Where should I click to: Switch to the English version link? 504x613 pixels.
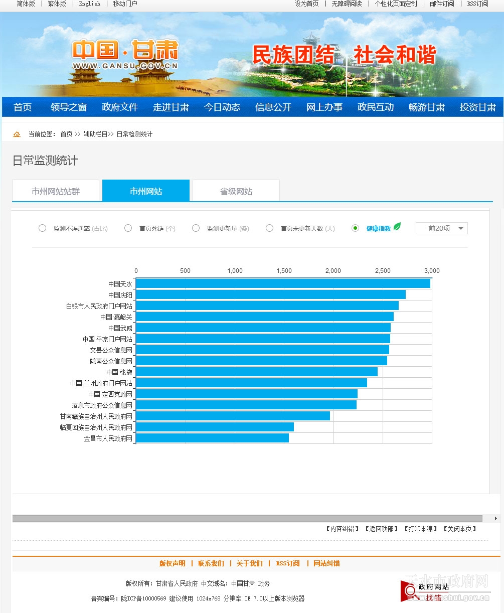click(x=90, y=4)
